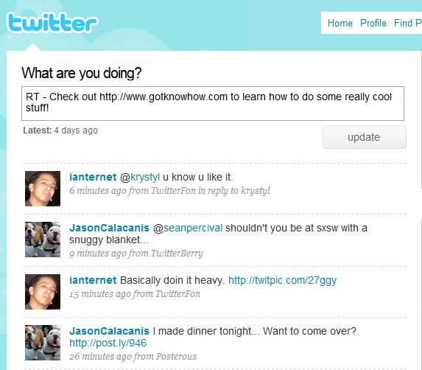Click the Twitter logo
The width and height of the screenshot is (422, 370).
[52, 23]
